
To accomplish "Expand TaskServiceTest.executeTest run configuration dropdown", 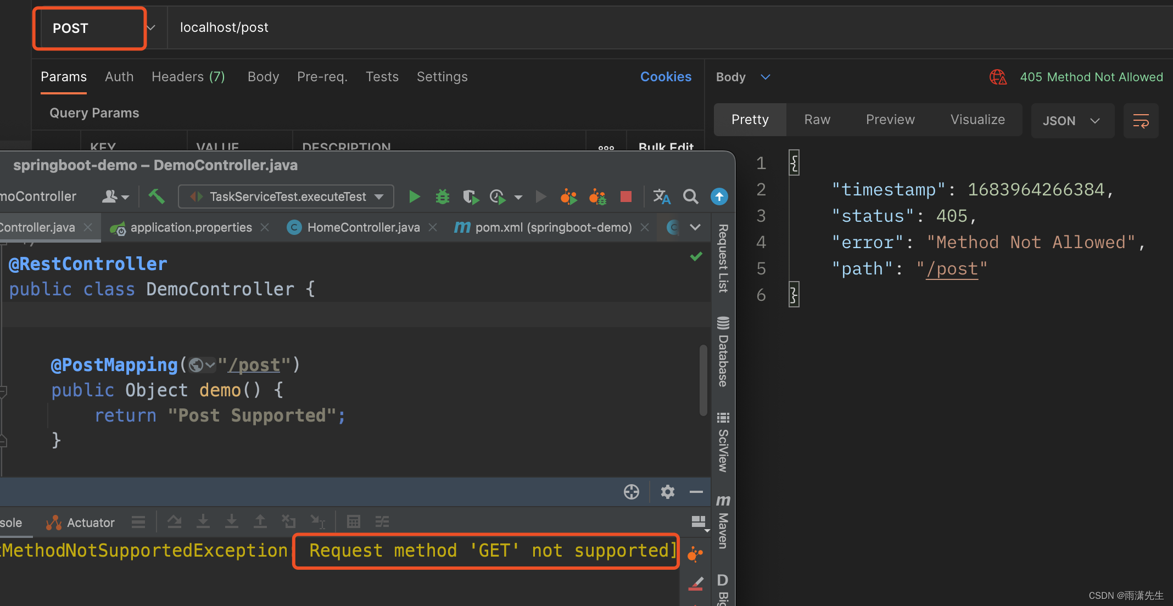I will (379, 197).
